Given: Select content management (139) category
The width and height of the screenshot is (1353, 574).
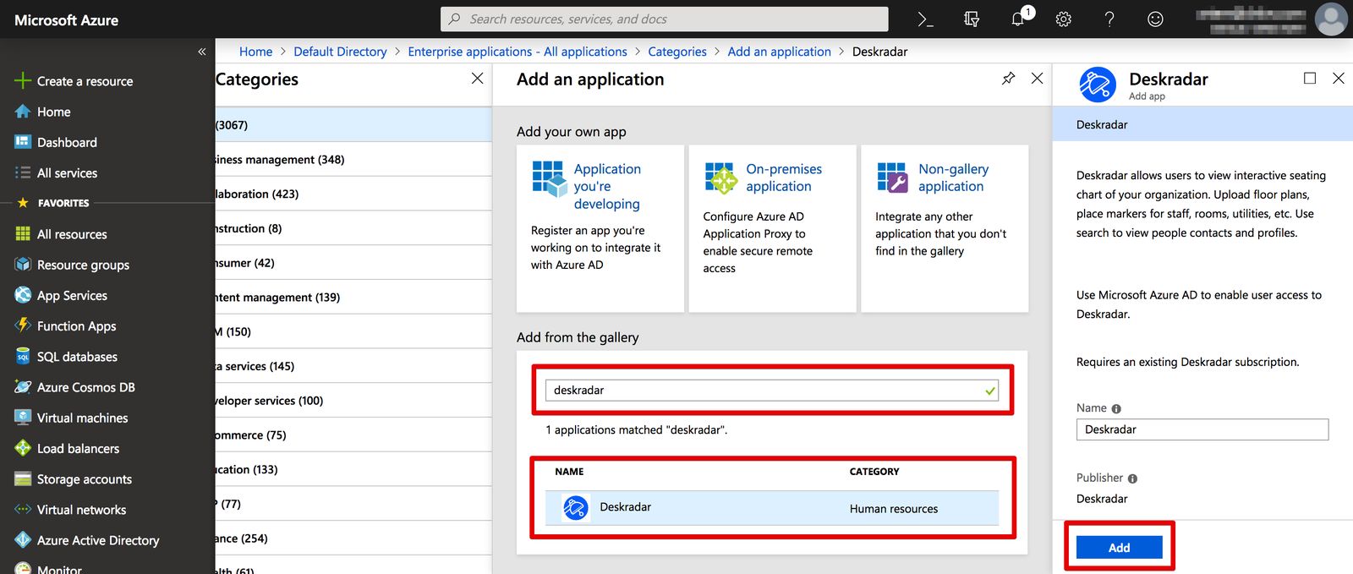Looking at the screenshot, I should point(353,298).
